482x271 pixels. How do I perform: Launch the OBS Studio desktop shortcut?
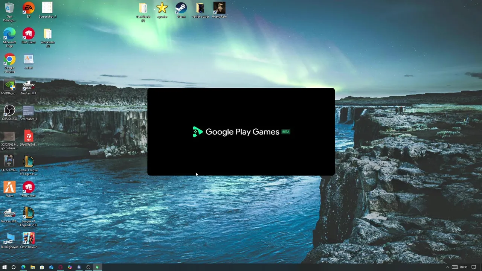point(9,112)
